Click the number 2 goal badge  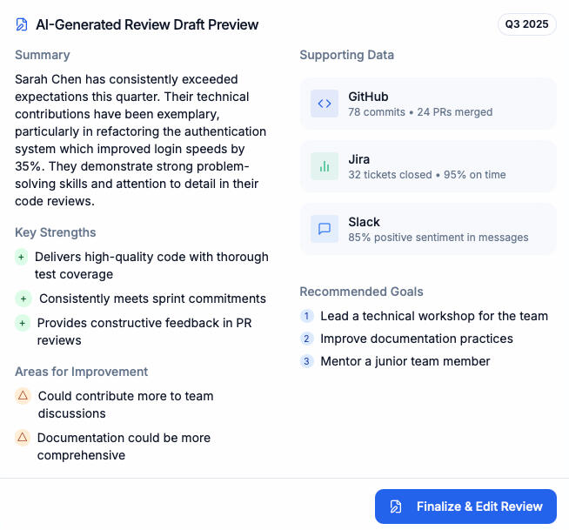coord(306,339)
